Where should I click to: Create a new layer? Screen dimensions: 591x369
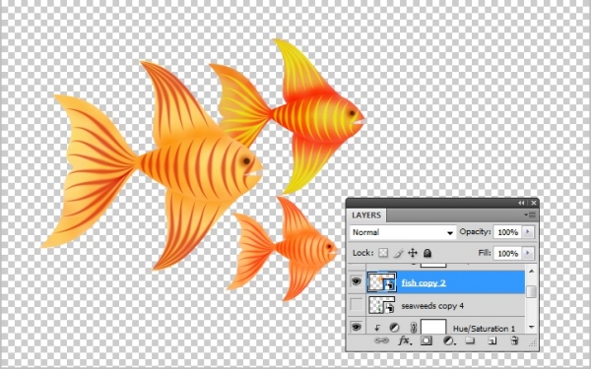[x=492, y=341]
